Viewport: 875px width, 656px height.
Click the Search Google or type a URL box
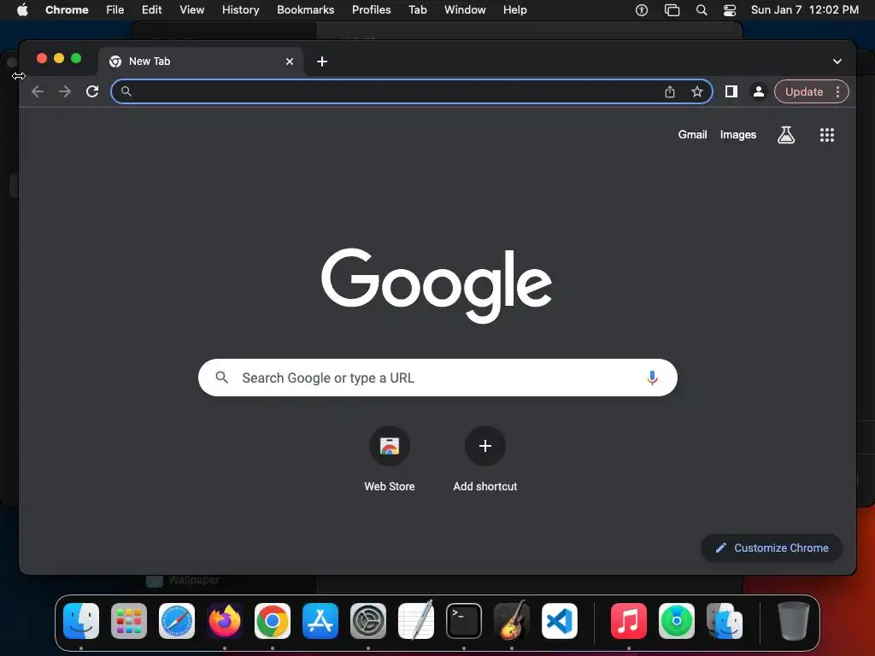coord(437,378)
